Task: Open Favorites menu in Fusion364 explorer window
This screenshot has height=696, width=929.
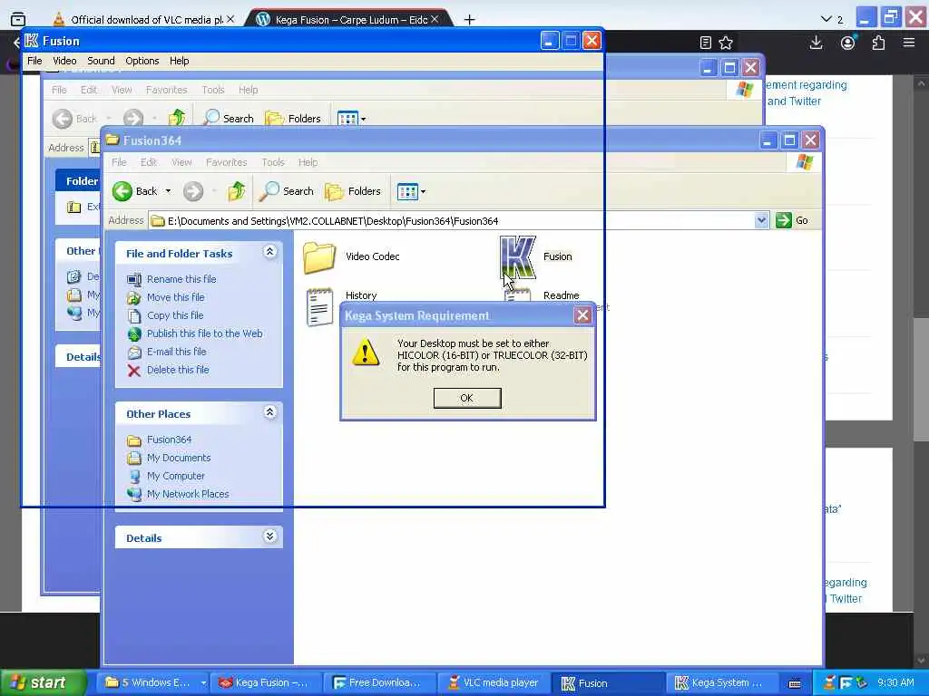Action: pos(226,162)
